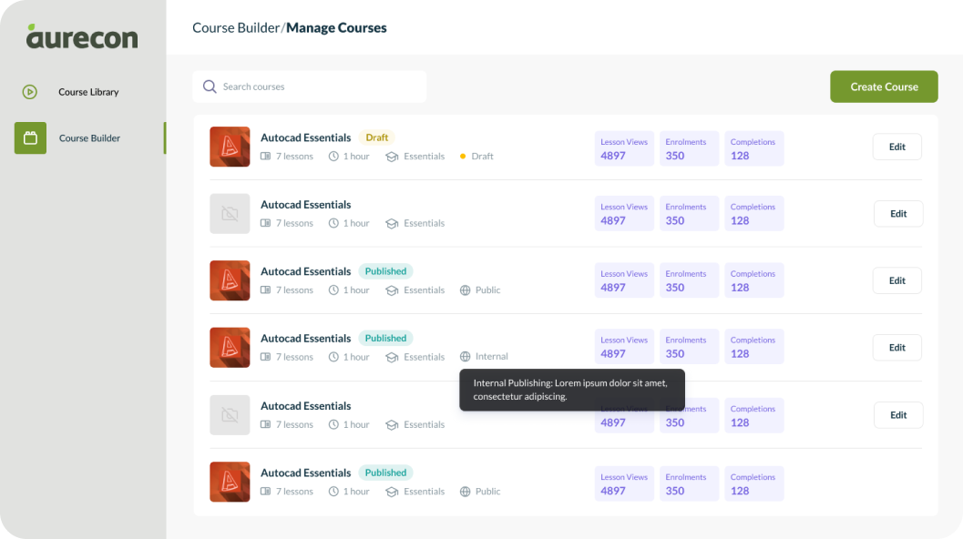
Task: Click the Draft status text beside the dot
Action: (482, 156)
